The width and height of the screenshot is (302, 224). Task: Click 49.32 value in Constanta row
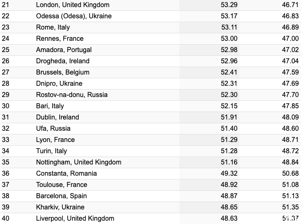(x=229, y=174)
